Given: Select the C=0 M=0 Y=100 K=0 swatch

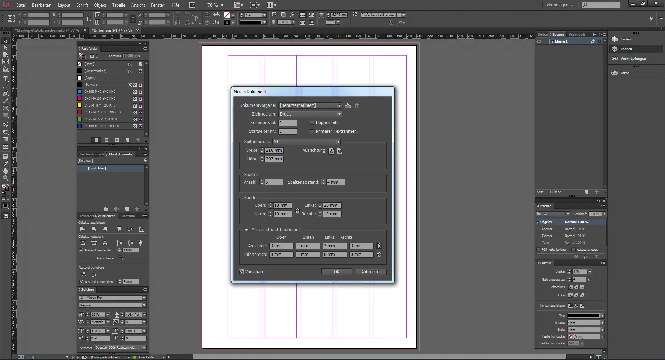Looking at the screenshot, I should [100, 105].
